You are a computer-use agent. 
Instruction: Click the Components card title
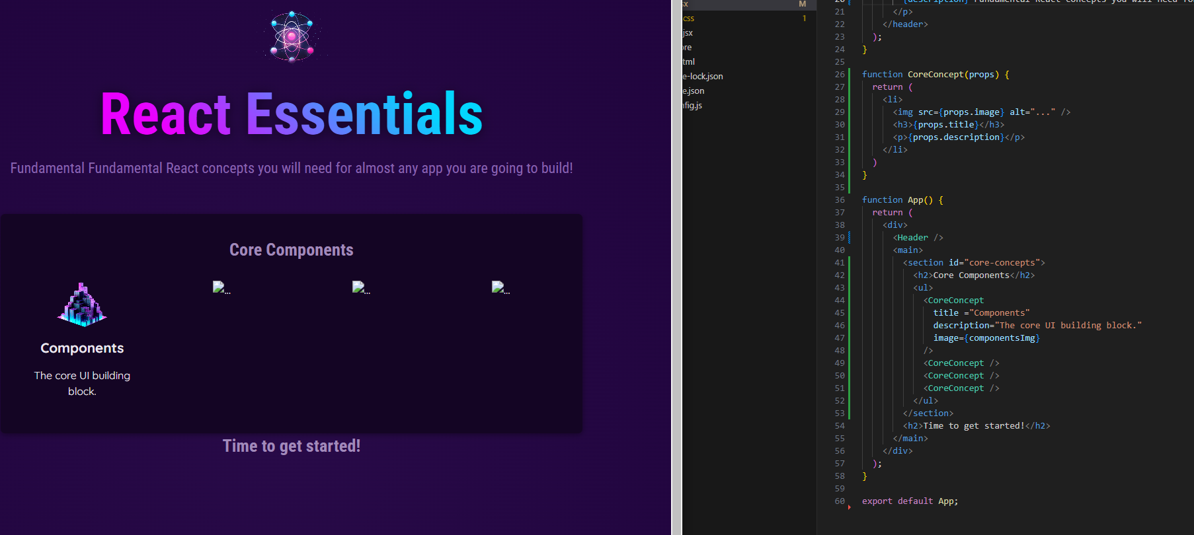pos(82,348)
